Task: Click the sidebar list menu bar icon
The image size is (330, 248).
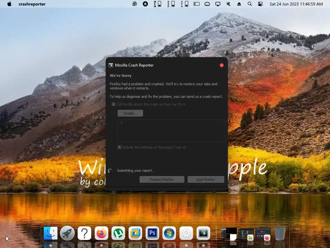Action: [x=197, y=4]
